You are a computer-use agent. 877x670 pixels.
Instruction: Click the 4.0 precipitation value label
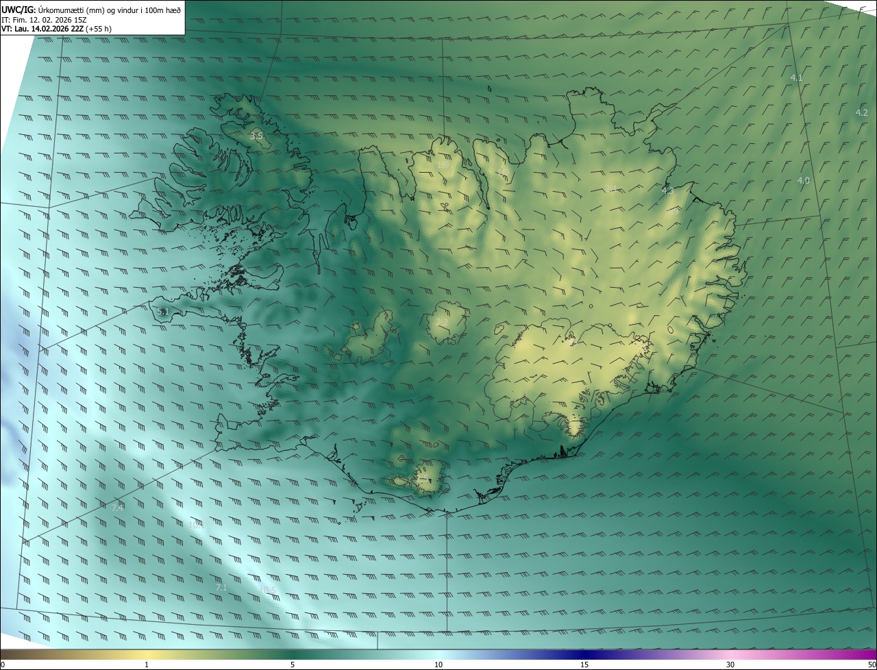(804, 181)
